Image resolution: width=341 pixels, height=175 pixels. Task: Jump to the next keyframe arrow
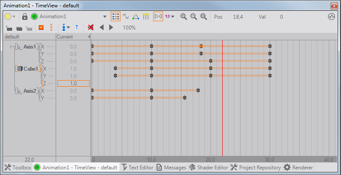coord(111,27)
